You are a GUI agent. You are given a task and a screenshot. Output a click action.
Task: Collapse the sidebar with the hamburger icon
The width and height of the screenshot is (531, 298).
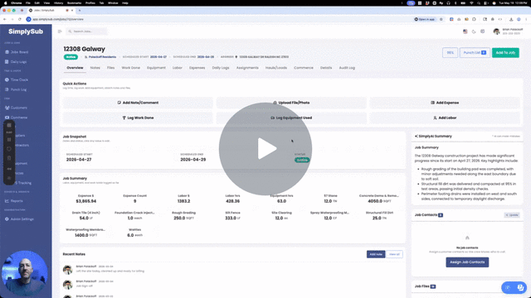[60, 31]
